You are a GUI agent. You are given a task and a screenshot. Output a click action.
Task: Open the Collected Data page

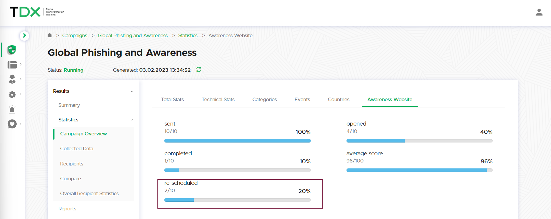coord(77,148)
